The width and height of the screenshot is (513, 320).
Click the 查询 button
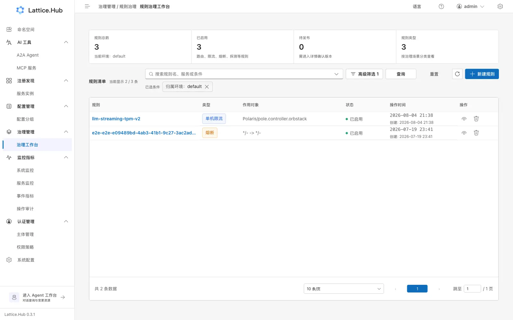point(401,74)
